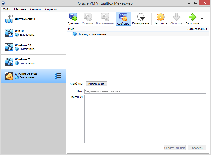Click the Сделать снимок button
The image size is (211, 155).
175,148
